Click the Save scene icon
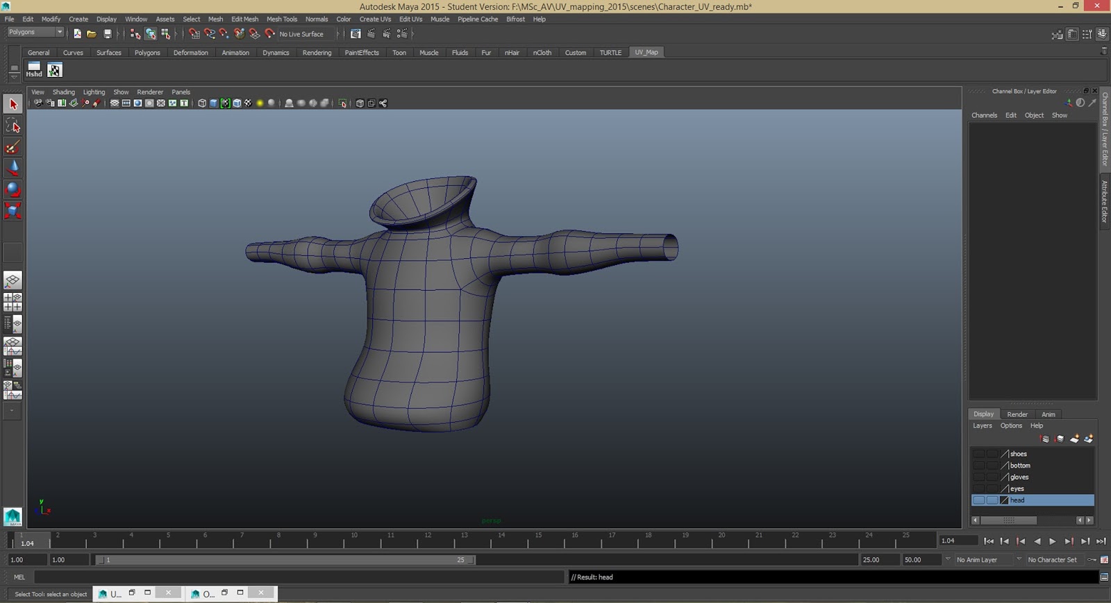Screen dimensions: 1111x603 coord(107,34)
